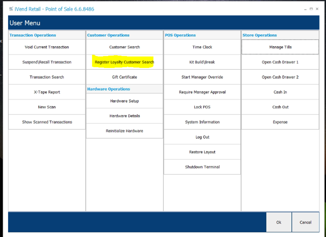
Task: Minimize the iVend Retail window
Action: (x=305, y=9)
